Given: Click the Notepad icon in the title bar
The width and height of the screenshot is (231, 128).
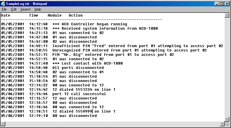Looking at the screenshot, I should coord(4,4).
